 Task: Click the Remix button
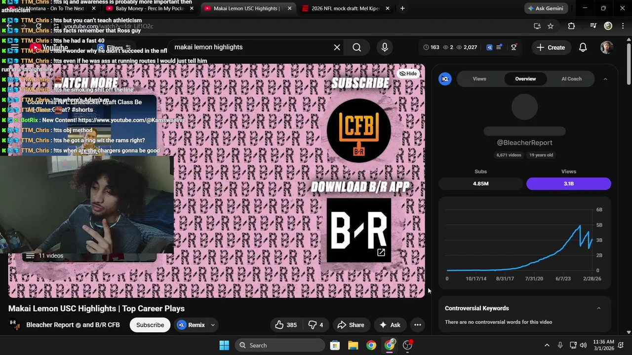point(192,325)
